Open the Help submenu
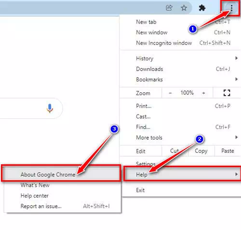 point(183,174)
